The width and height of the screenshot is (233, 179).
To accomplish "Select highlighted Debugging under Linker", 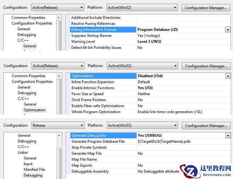I will tap(33, 175).
